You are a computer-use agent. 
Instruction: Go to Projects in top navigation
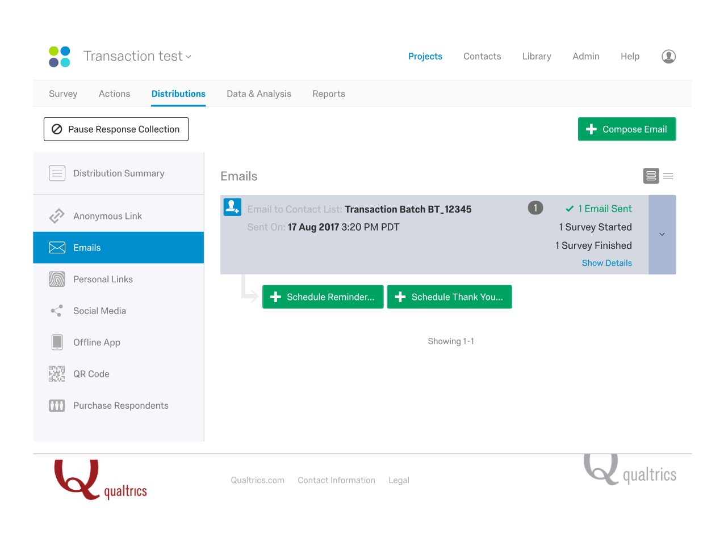coord(425,56)
